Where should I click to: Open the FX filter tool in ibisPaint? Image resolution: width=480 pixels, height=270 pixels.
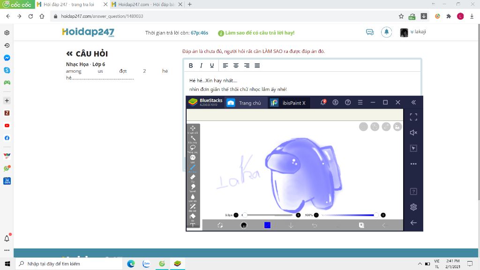pyautogui.click(x=193, y=157)
